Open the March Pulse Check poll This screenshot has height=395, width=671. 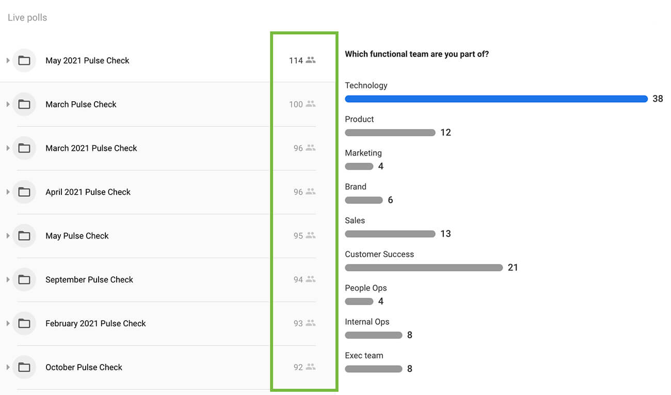point(81,104)
